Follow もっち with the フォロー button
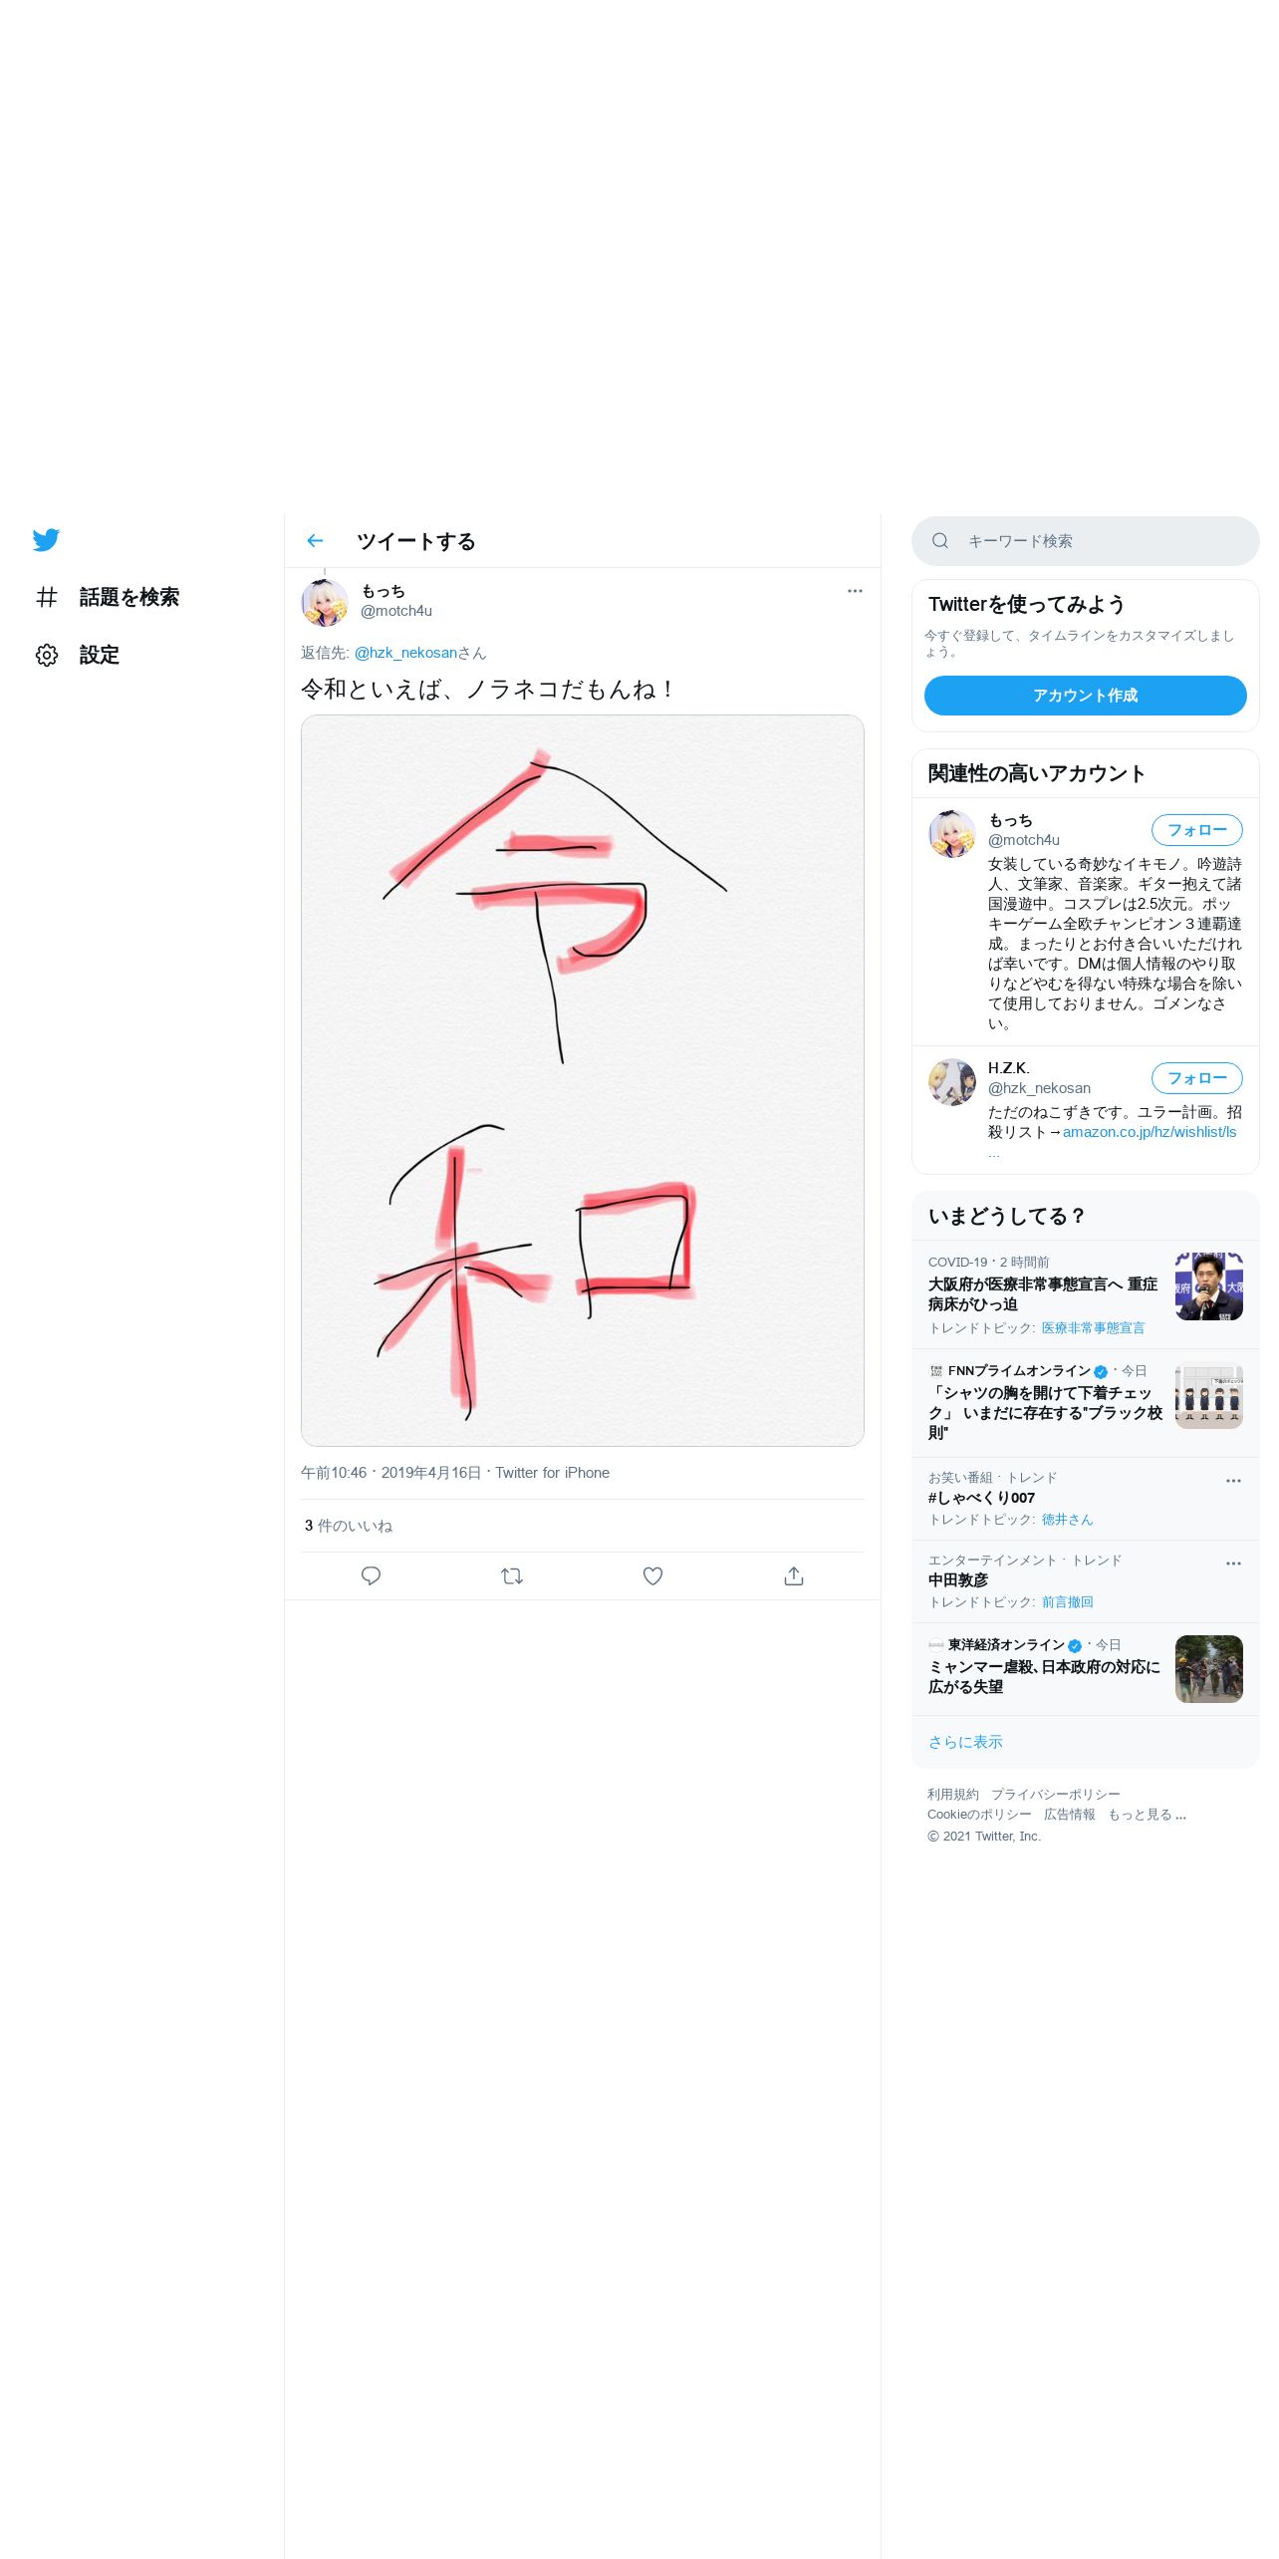This screenshot has width=1279, height=2559. tap(1196, 830)
